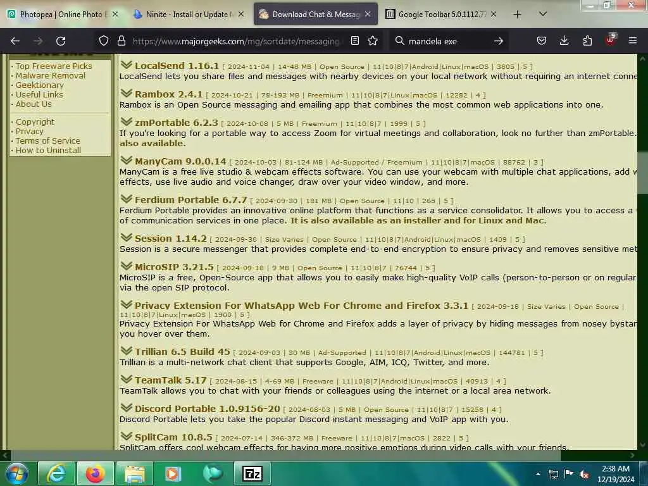This screenshot has height=486, width=648.
Task: Open Top Freeware Picks link
Action: [54, 66]
